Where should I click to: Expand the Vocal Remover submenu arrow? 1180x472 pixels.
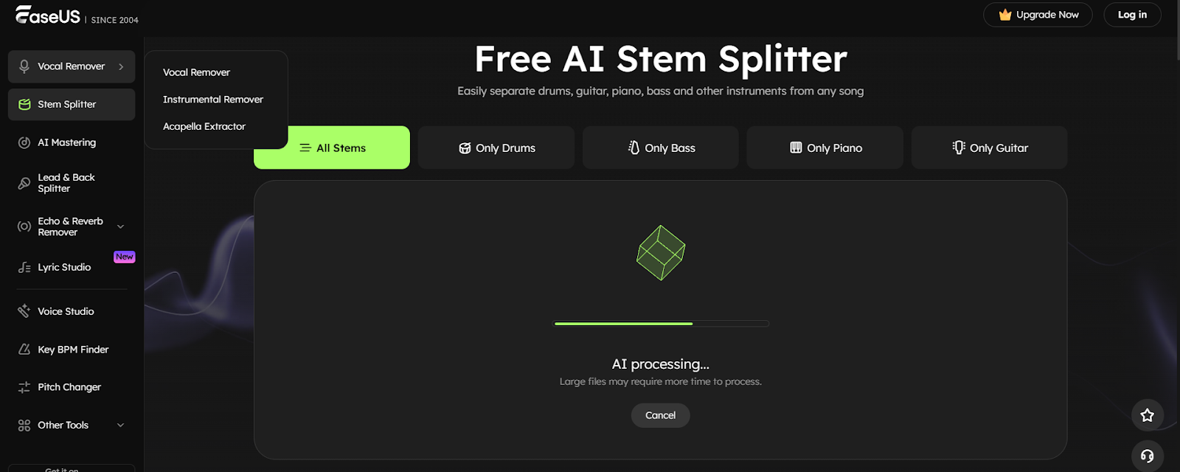pyautogui.click(x=121, y=66)
